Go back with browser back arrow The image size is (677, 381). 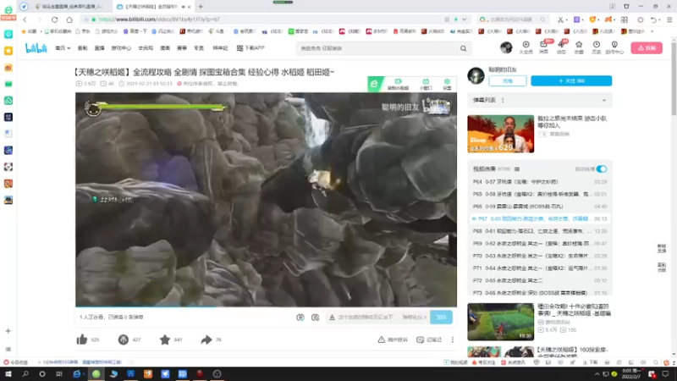tap(25, 19)
